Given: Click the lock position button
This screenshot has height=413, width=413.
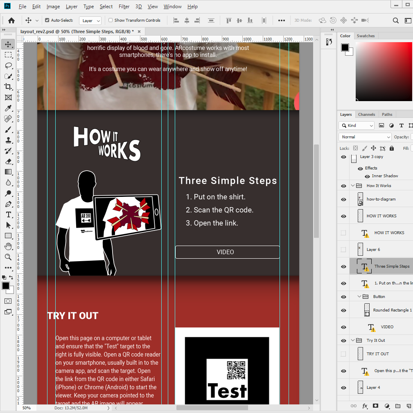Looking at the screenshot, I should [373, 148].
